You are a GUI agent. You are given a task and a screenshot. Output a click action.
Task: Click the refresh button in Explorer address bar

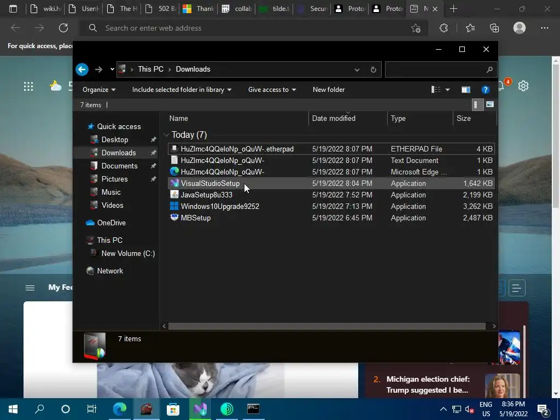373,69
